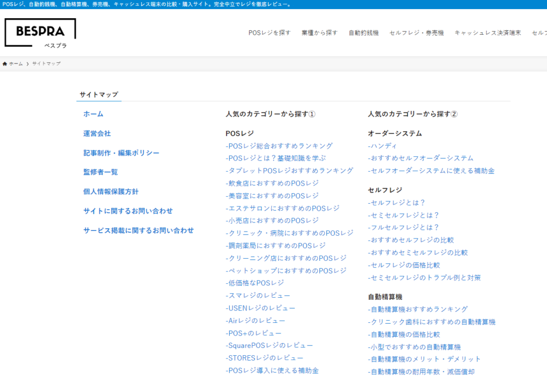The width and height of the screenshot is (547, 383).
Task: Select キャッシュレス決済端末 from the navigation
Action: (x=486, y=32)
